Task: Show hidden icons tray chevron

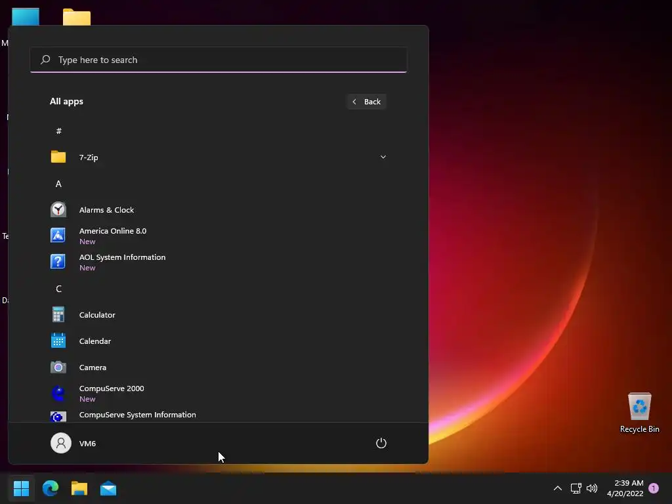Action: 558,488
